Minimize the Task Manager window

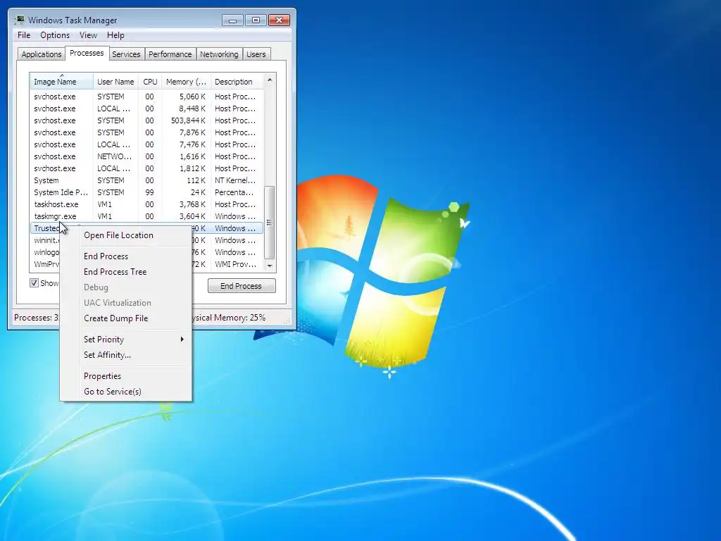(232, 20)
